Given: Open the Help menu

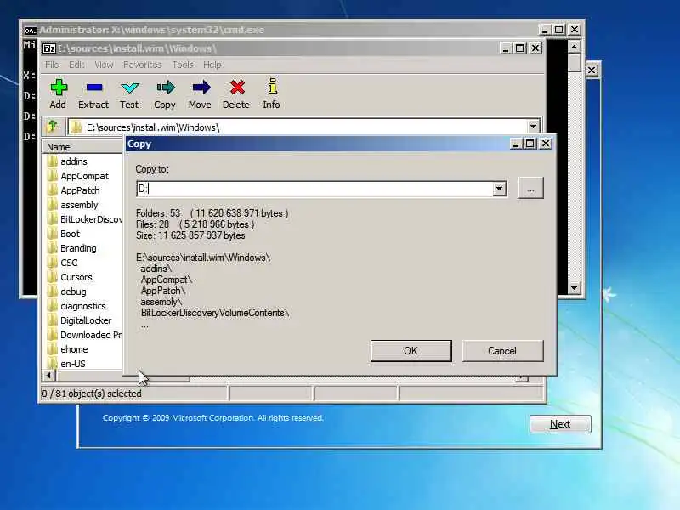Looking at the screenshot, I should [212, 65].
